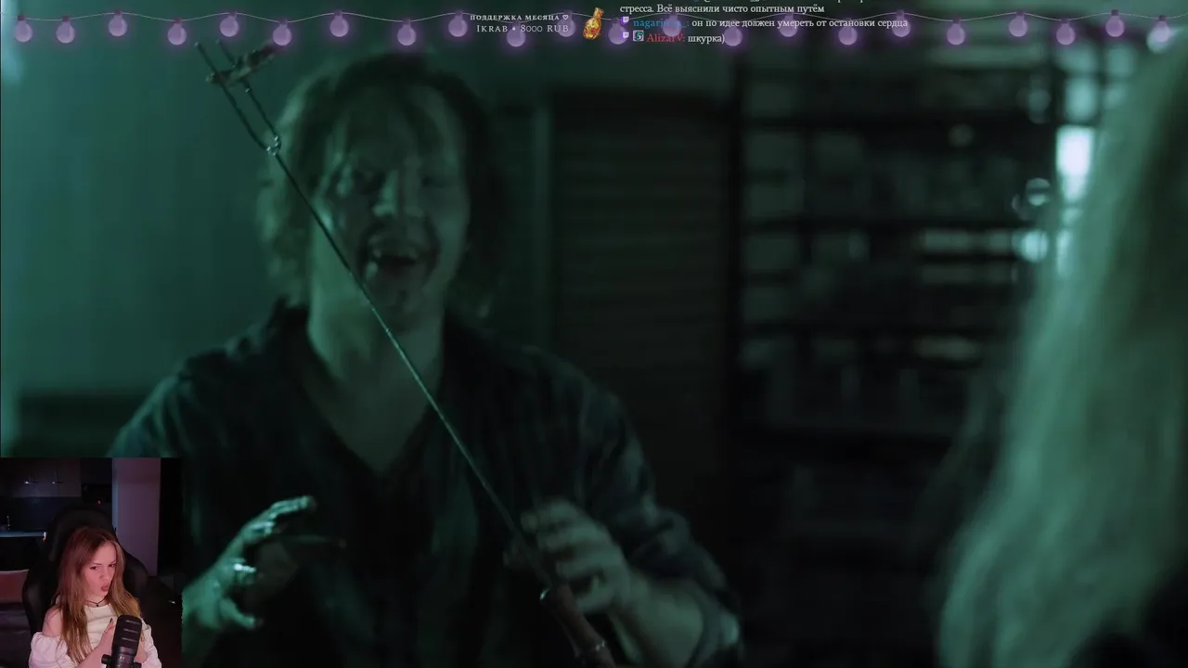This screenshot has width=1188, height=668.
Task: Click the AlizarV username in chat
Action: (x=665, y=37)
